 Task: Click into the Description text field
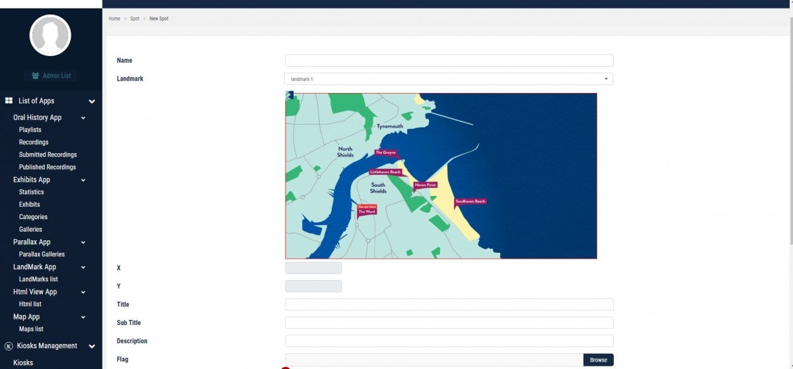[449, 341]
